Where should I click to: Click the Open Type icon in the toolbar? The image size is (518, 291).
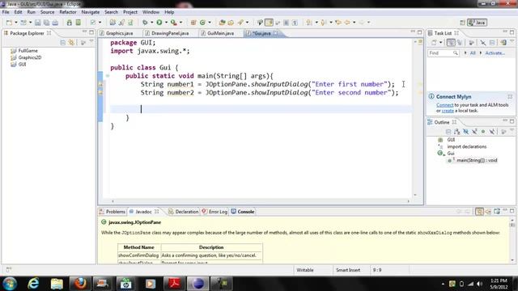point(222,23)
